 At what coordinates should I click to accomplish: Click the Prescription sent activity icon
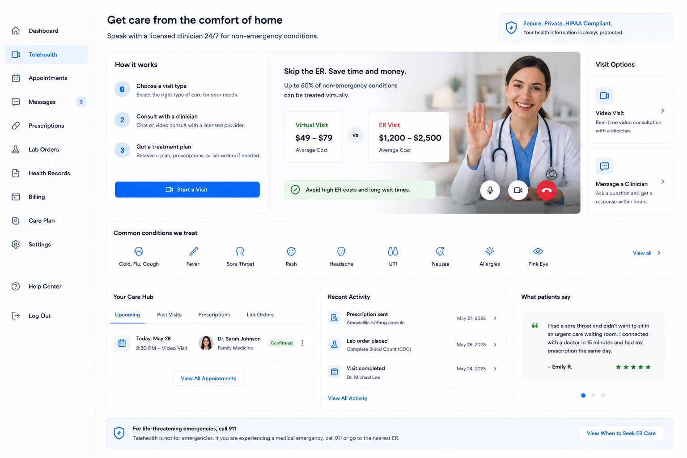pos(334,318)
